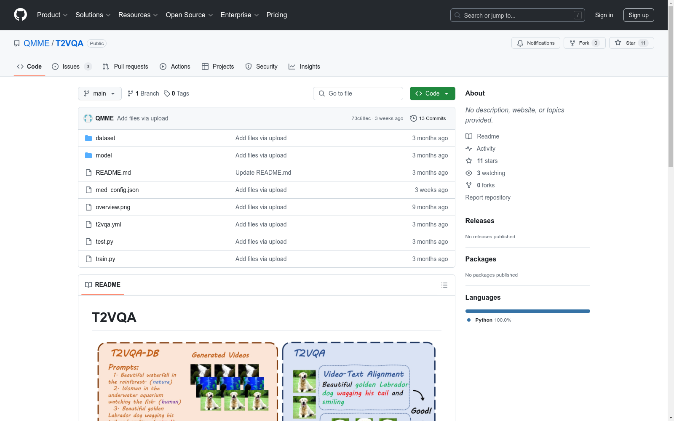Image resolution: width=674 pixels, height=421 pixels.
Task: Switch to the Projects tab
Action: (x=218, y=67)
